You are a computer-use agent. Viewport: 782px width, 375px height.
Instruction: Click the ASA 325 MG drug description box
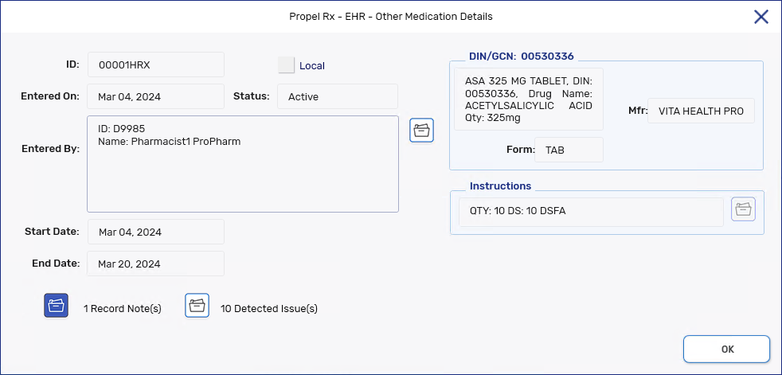click(x=529, y=99)
